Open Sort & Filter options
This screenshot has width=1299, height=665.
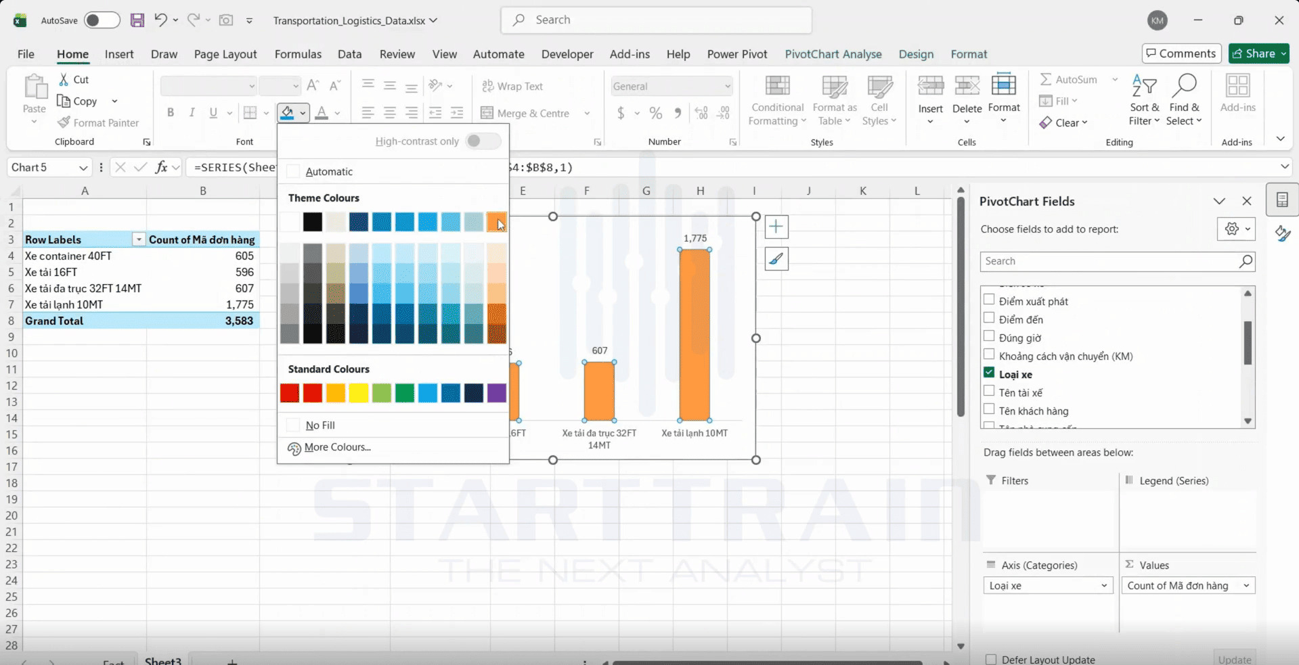1144,101
